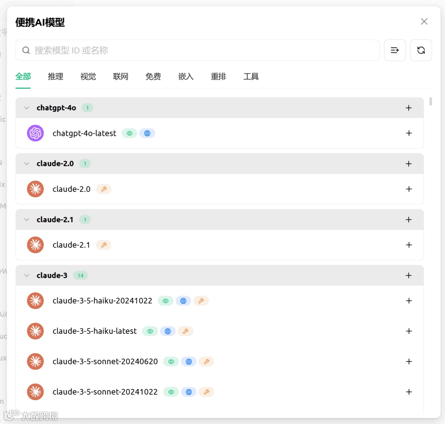The image size is (445, 424).
Task: Click the refresh model list icon
Action: click(x=421, y=50)
